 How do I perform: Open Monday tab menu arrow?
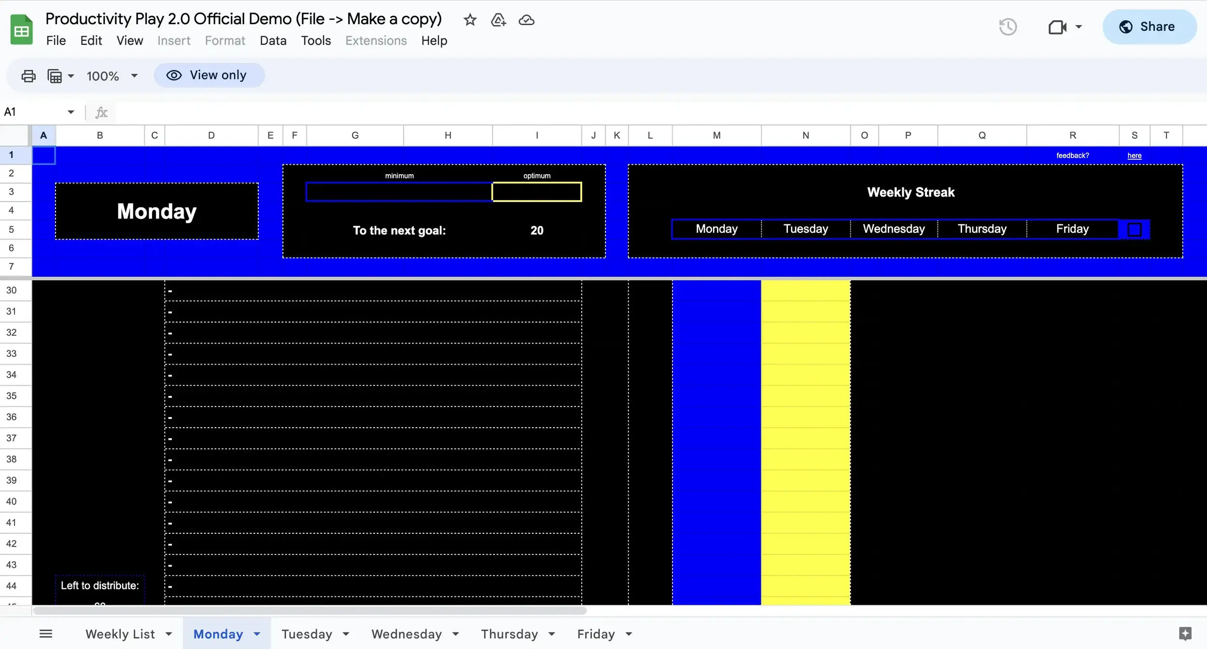pos(257,634)
